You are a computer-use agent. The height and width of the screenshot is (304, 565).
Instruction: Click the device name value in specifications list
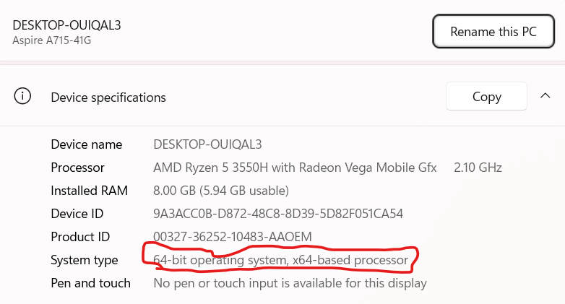(x=207, y=144)
